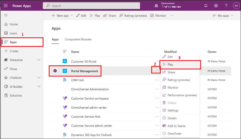Open CRM Hub app
This screenshot has height=139, width=241.
pyautogui.click(x=77, y=80)
